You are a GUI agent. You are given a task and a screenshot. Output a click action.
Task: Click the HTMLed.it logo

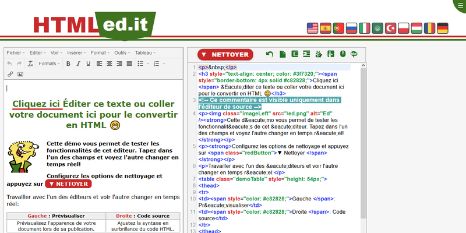(x=94, y=25)
